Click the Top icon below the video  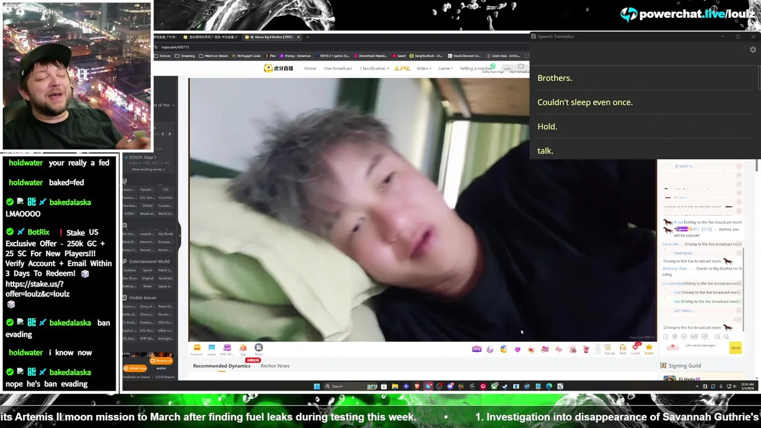click(x=243, y=349)
